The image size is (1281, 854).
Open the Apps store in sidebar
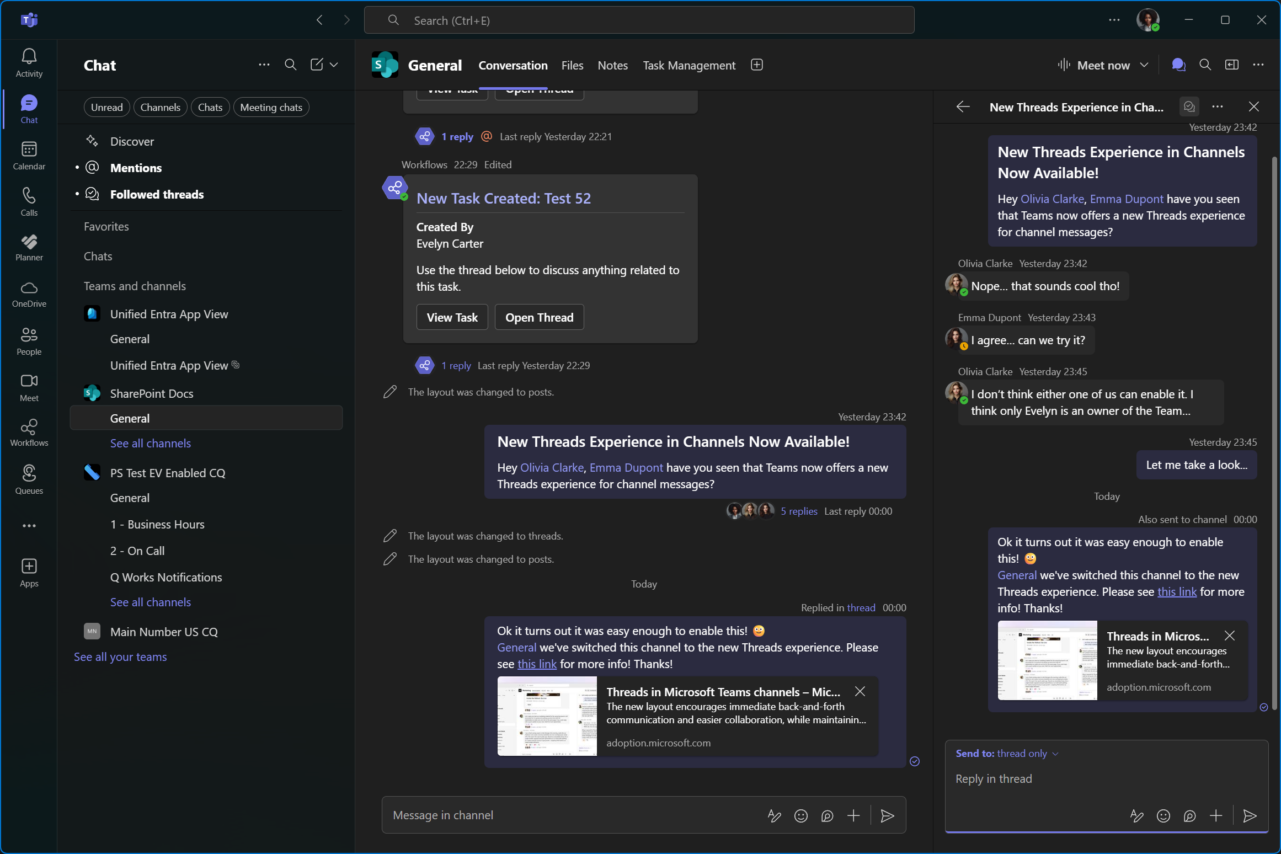coord(29,573)
